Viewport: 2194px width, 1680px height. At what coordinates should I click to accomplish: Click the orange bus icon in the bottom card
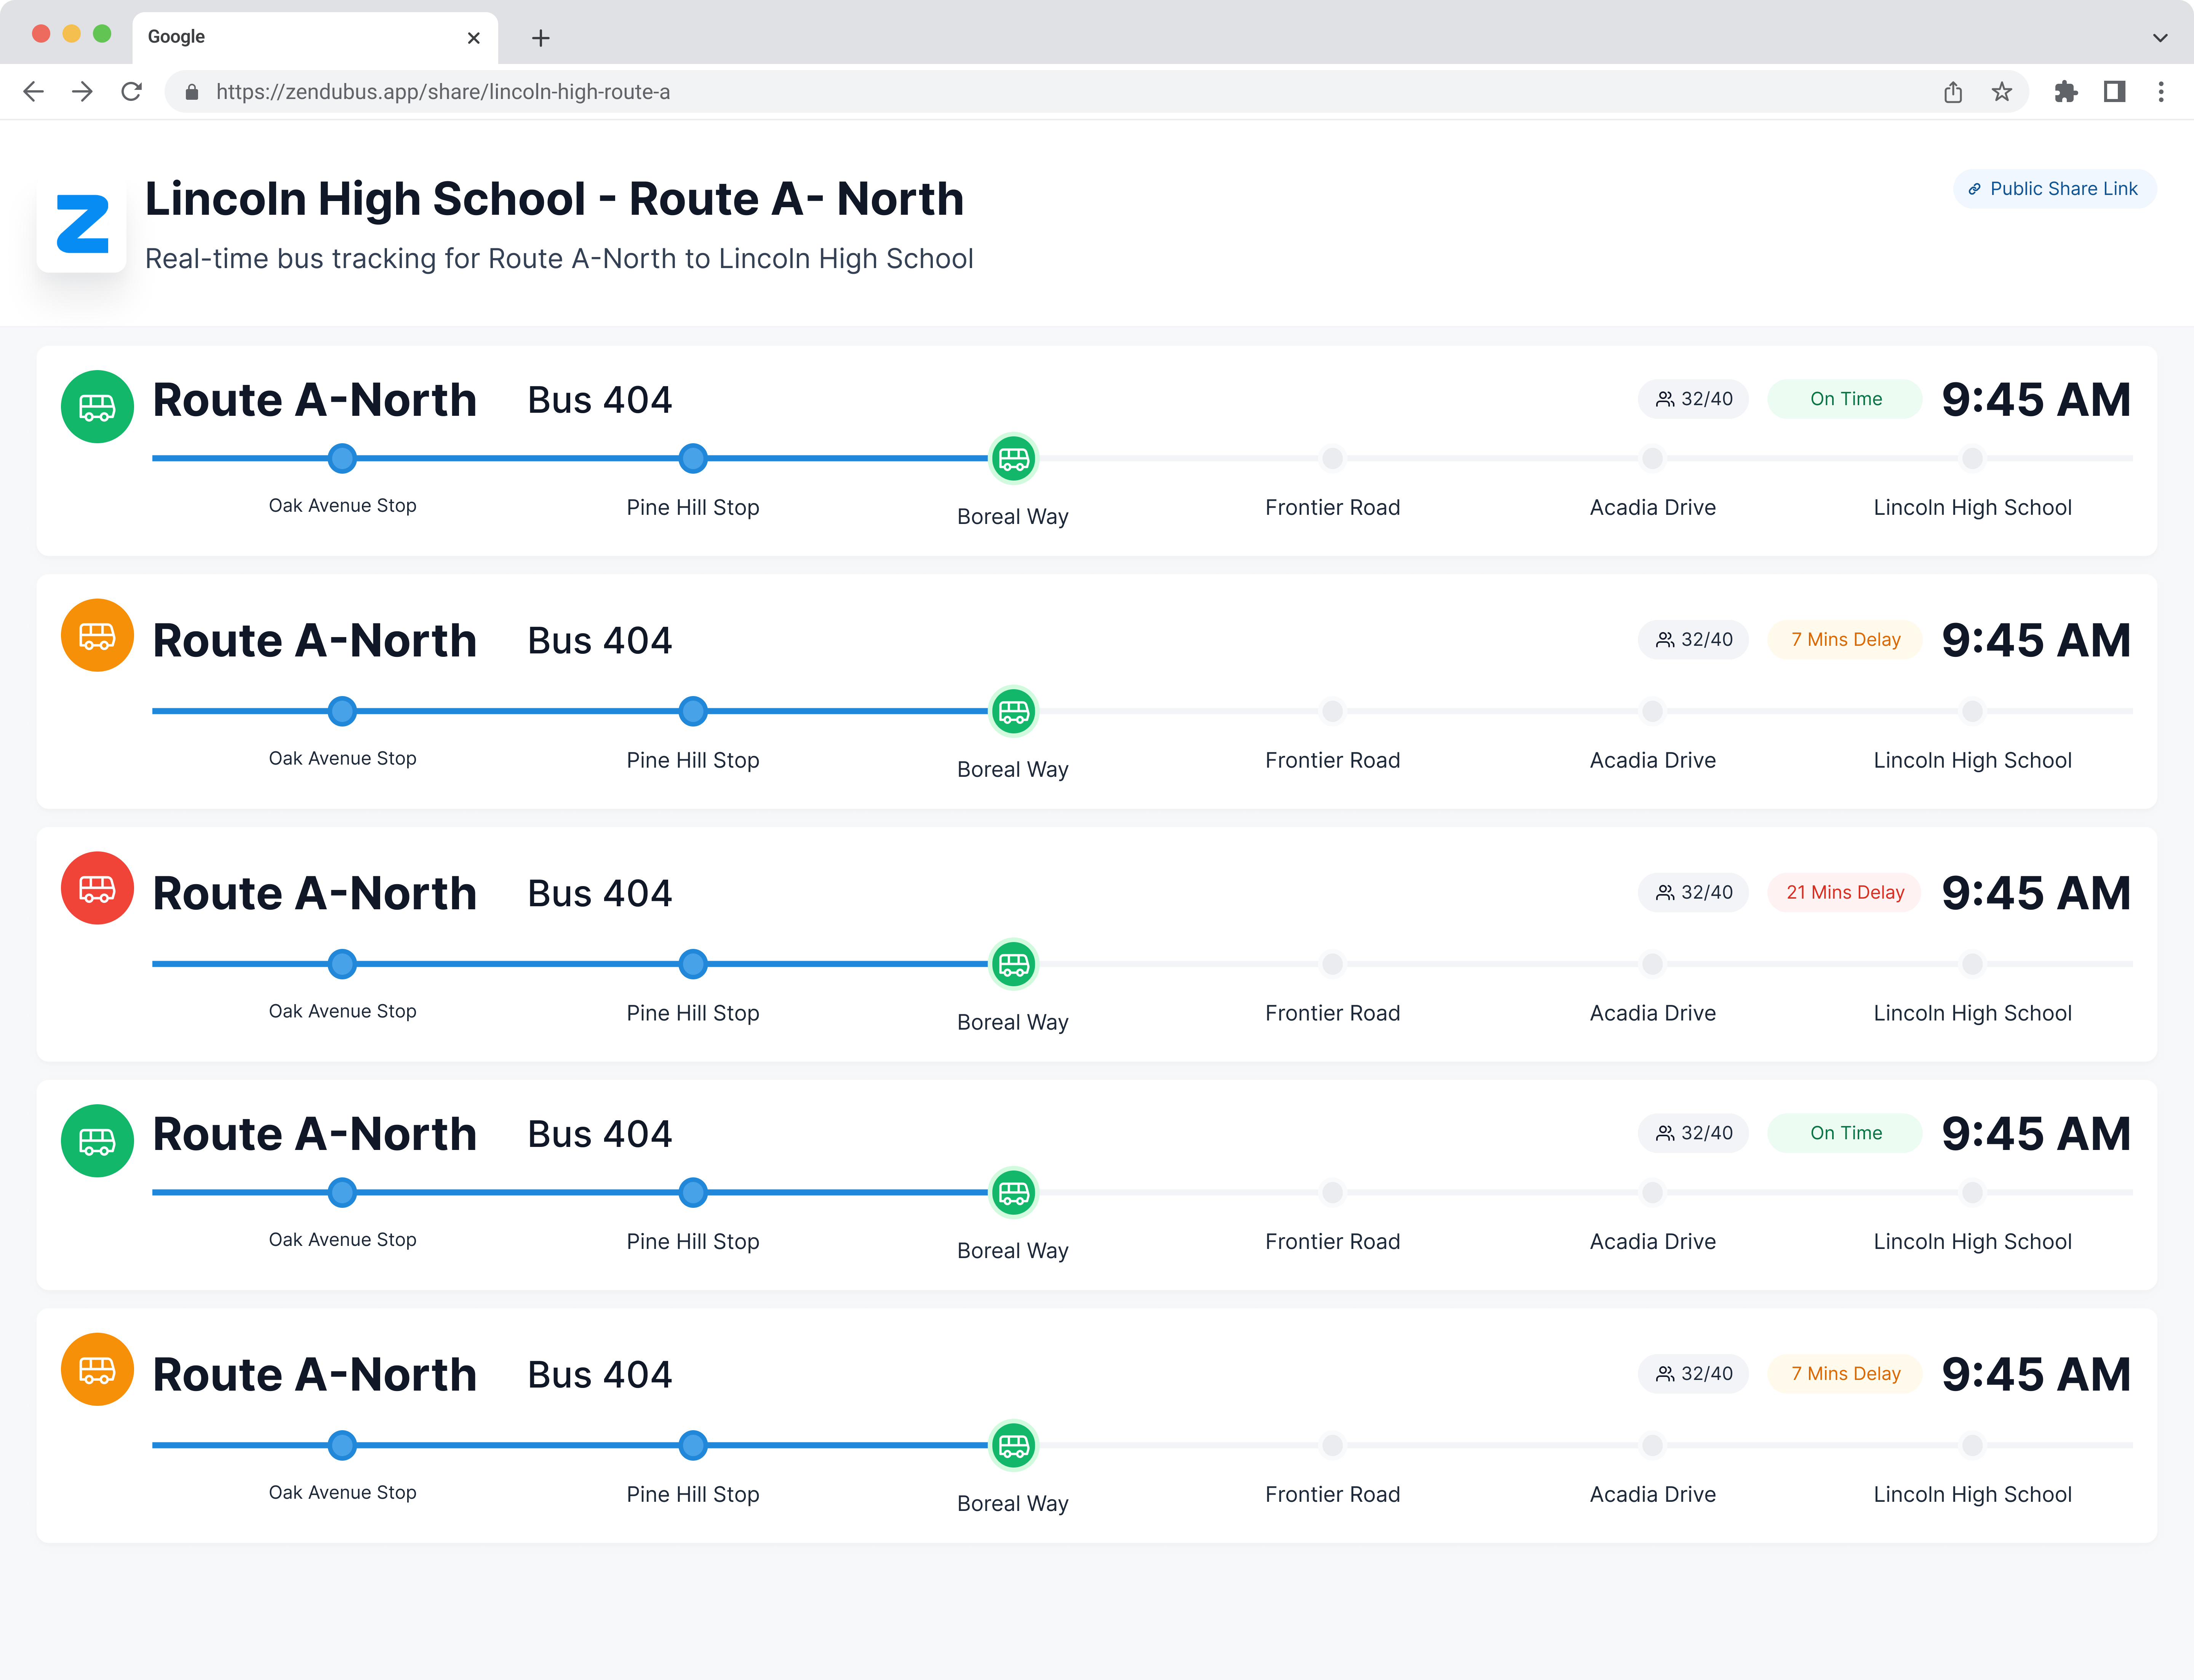tap(97, 1369)
